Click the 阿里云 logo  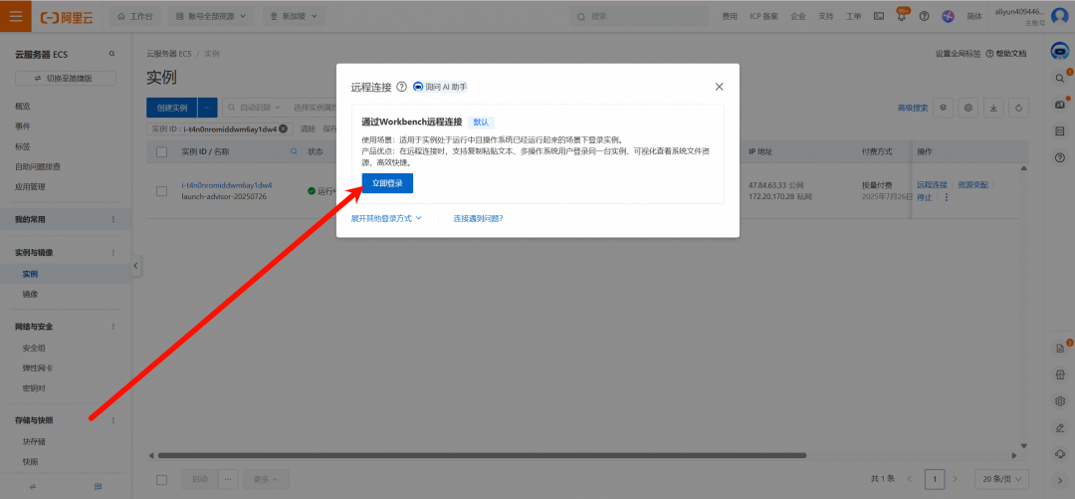(x=66, y=16)
